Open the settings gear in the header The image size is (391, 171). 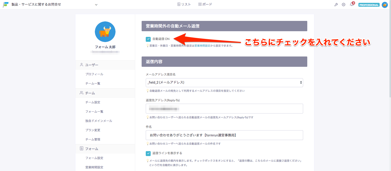click(343, 4)
